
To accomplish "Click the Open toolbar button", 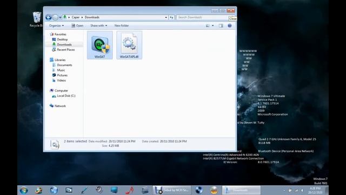I will [x=77, y=25].
